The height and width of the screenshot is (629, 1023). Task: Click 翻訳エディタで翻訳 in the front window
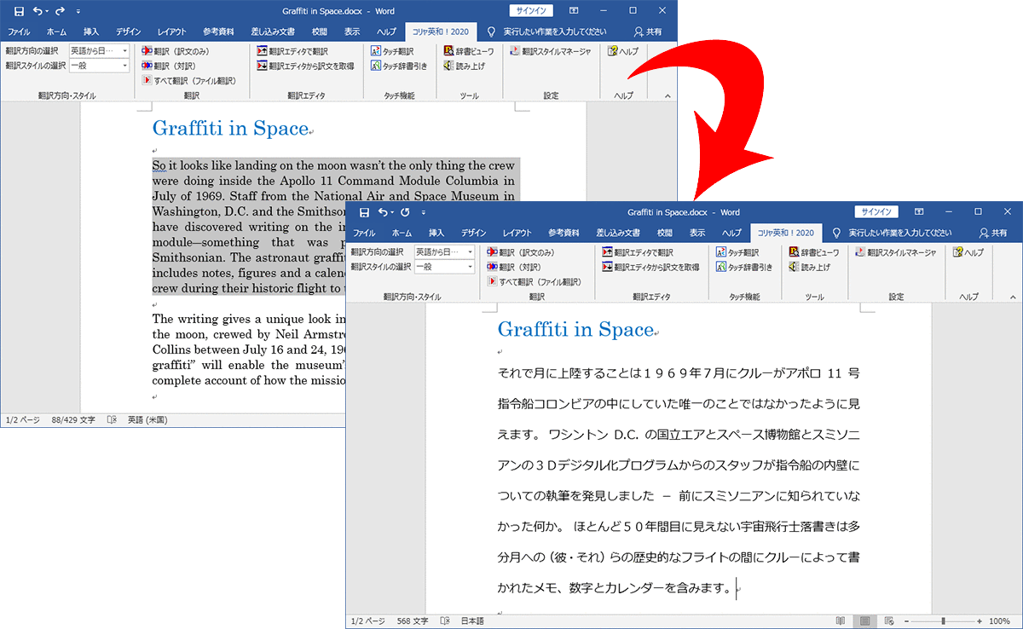[638, 252]
